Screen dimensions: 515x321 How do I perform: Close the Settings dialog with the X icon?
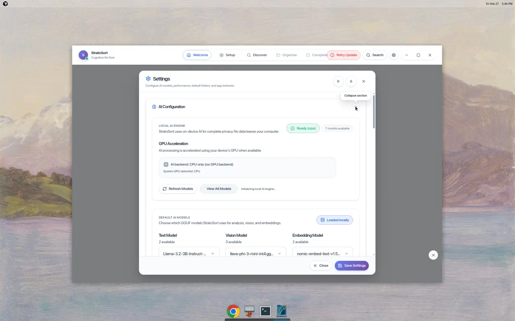coord(364,81)
